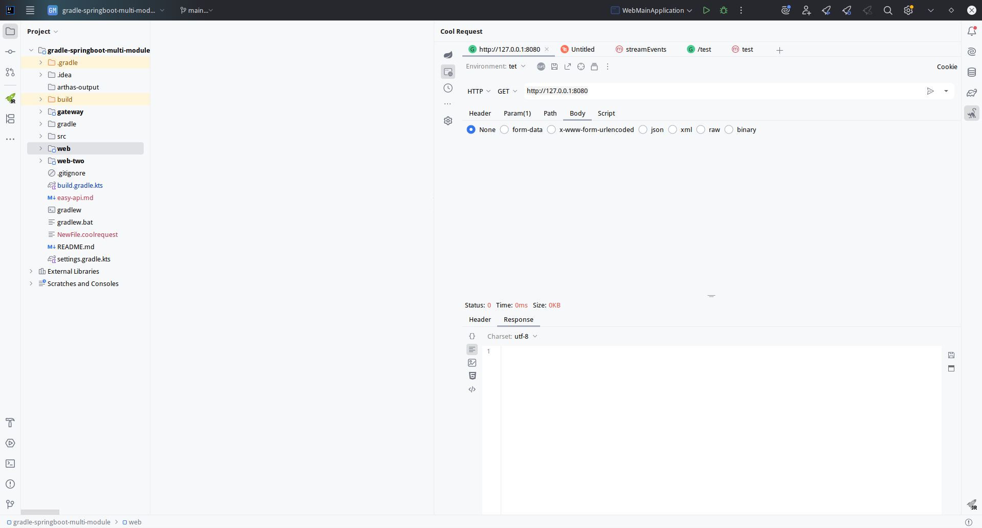Image resolution: width=982 pixels, height=528 pixels.
Task: Open the Terminal tool window icon
Action: (x=10, y=464)
